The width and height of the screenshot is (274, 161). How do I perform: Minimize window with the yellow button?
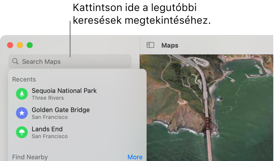[20, 45]
